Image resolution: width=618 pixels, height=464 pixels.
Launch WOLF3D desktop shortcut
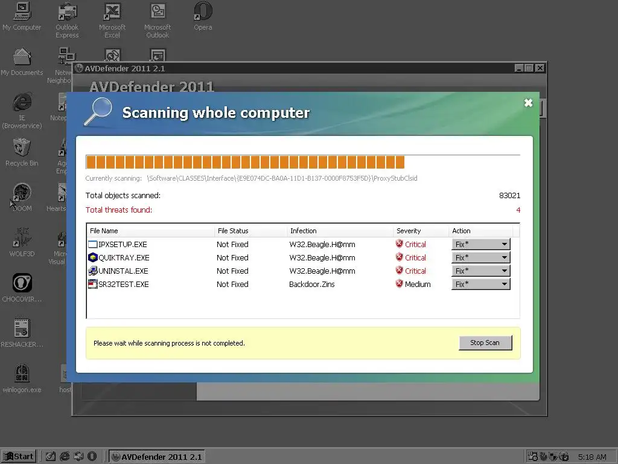point(22,243)
